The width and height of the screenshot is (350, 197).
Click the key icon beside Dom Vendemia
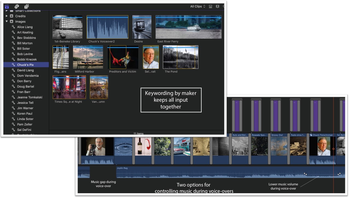pos(13,76)
